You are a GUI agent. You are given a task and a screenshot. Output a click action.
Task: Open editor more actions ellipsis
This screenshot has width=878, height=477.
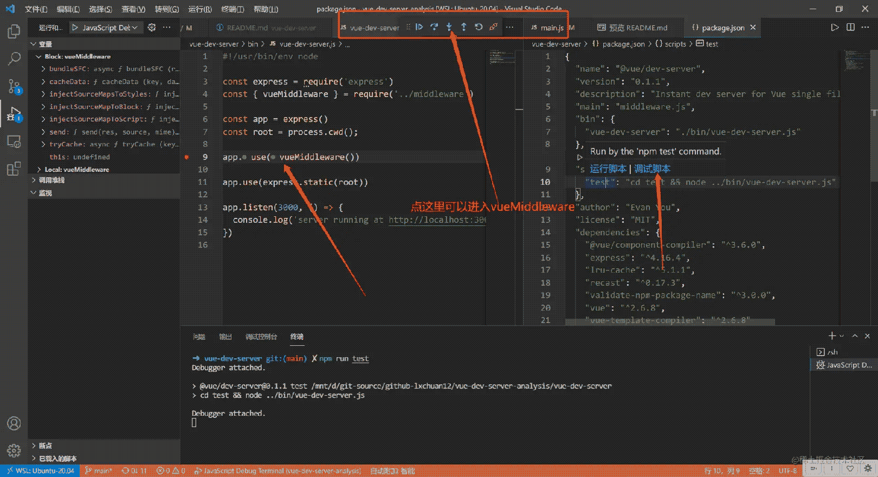pos(866,28)
